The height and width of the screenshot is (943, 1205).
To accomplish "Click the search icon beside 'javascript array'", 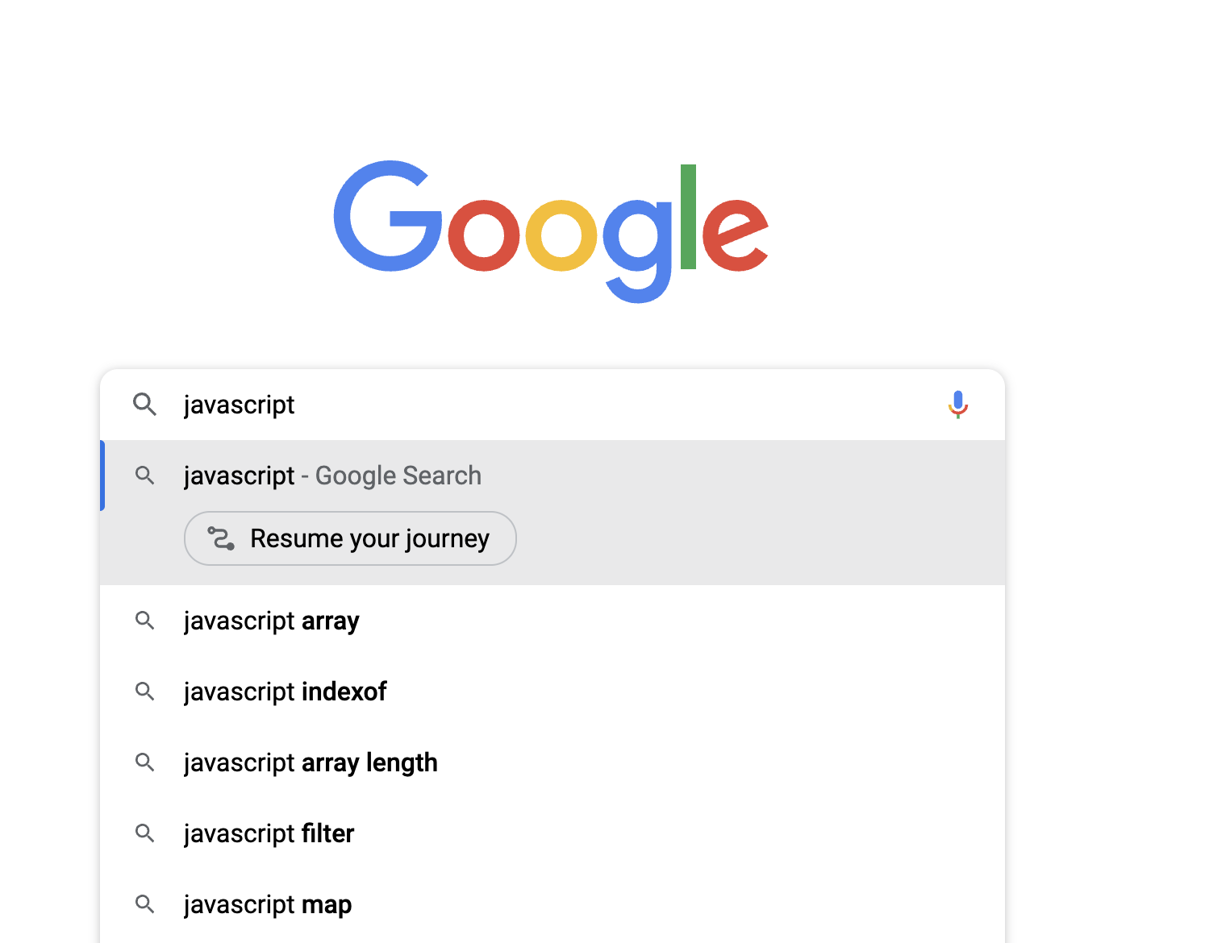I will coord(145,621).
